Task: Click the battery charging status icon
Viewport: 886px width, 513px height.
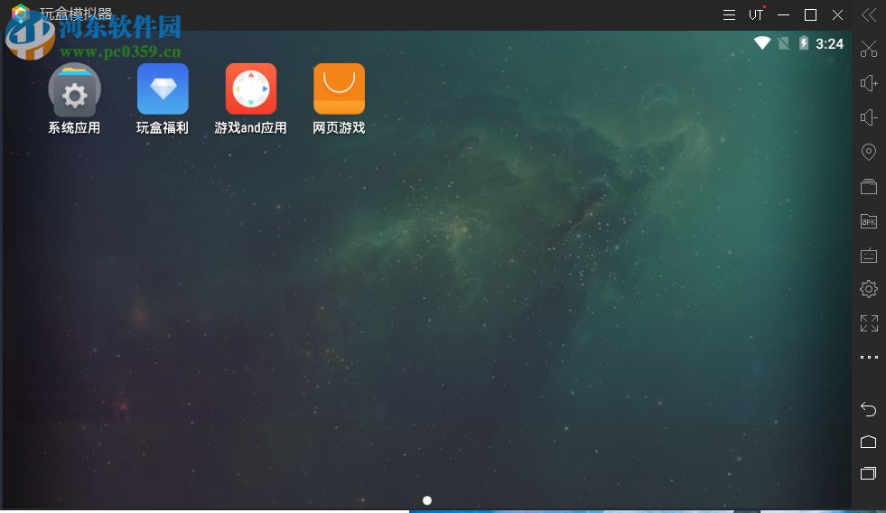Action: coord(804,43)
